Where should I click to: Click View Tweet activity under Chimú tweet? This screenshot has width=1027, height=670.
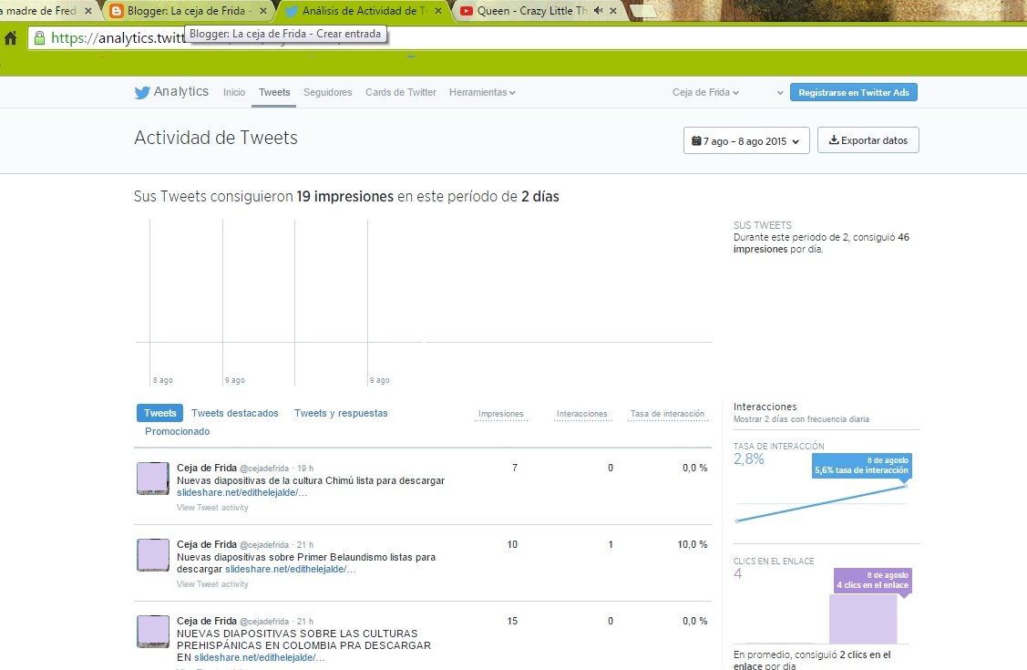click(x=212, y=508)
